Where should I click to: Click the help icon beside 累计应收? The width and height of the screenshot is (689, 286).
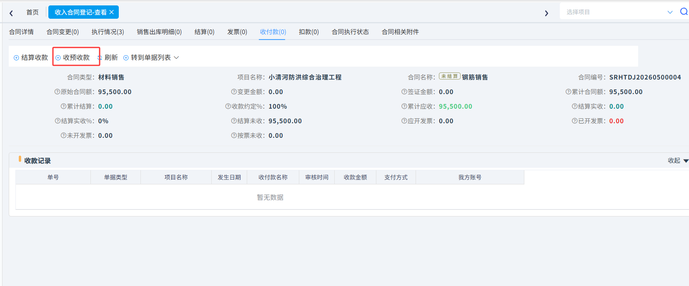coord(404,106)
